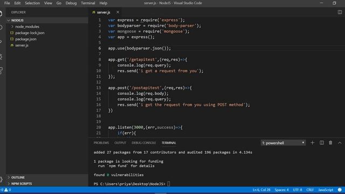Close the server.js editor tab
This screenshot has height=194, width=345.
[x=118, y=12]
